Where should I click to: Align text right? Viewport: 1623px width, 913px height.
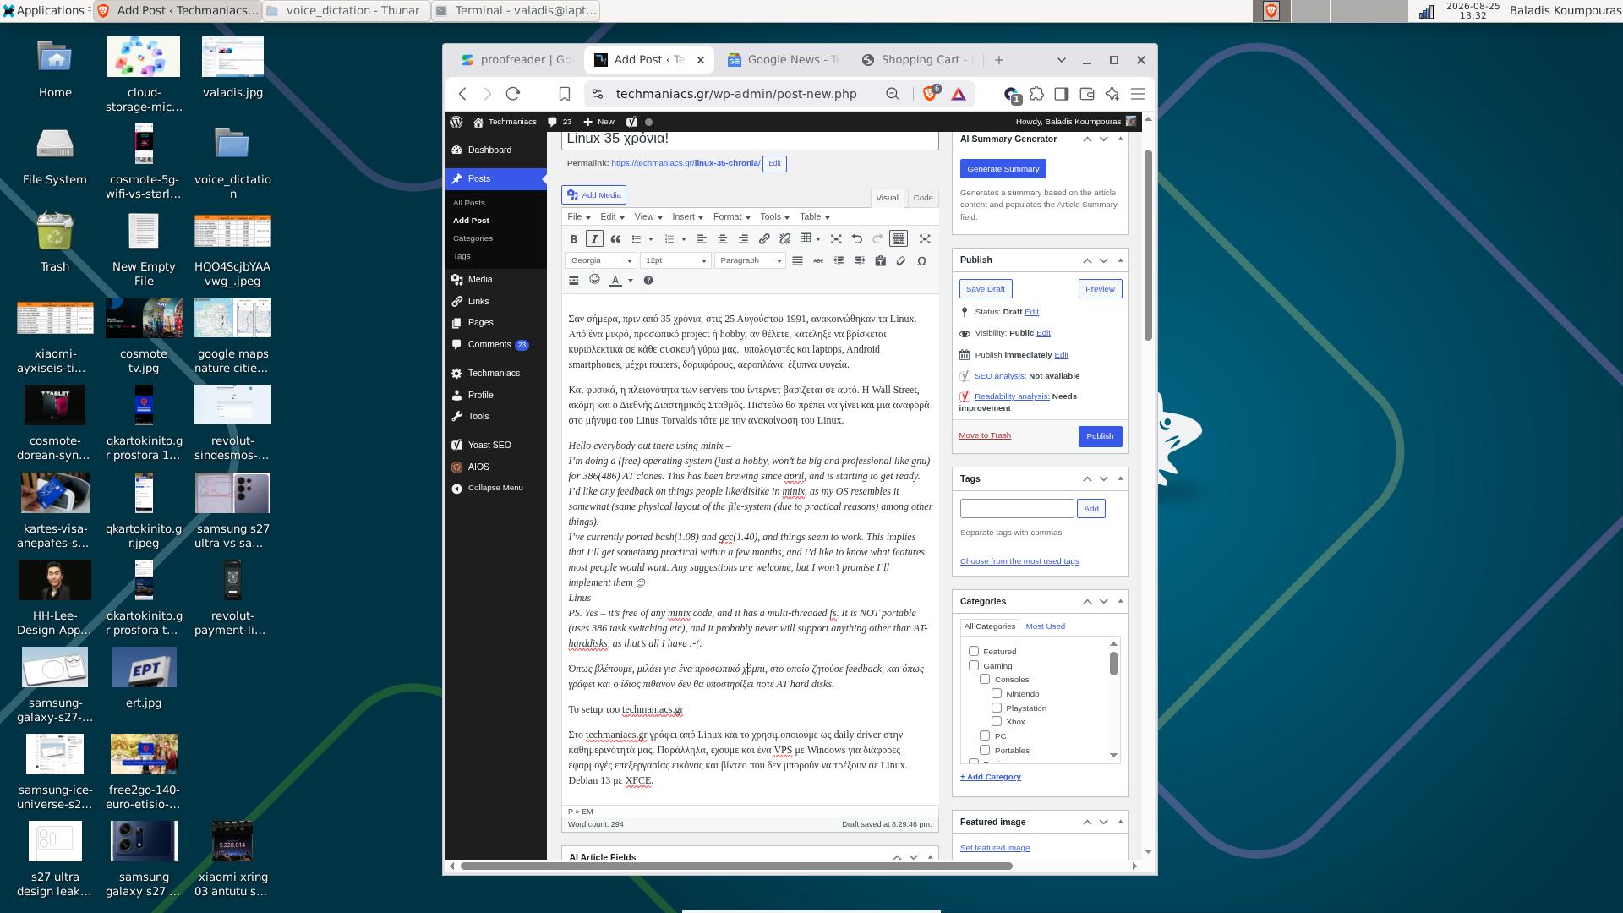(x=743, y=239)
